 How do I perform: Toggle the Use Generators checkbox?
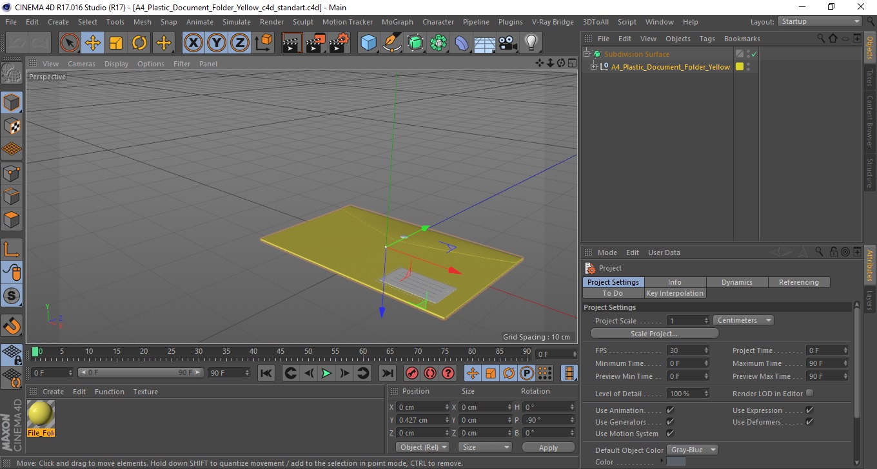pyautogui.click(x=670, y=422)
